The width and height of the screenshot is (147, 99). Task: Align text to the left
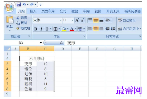coord(90,29)
